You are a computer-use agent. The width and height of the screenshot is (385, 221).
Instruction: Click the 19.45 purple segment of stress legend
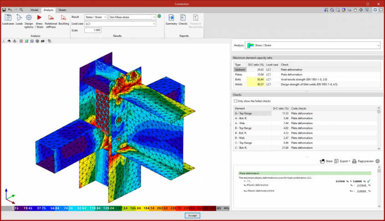pos(28,208)
